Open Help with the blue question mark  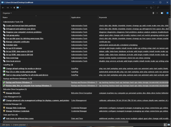168,13
